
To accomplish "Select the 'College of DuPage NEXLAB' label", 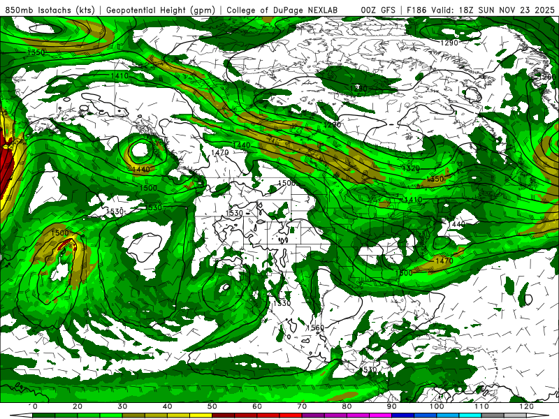I will (282, 10).
